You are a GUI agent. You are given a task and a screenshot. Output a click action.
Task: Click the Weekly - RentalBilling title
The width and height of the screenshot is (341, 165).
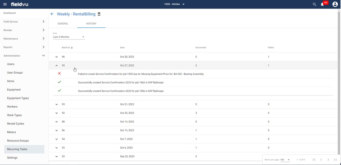[76, 14]
